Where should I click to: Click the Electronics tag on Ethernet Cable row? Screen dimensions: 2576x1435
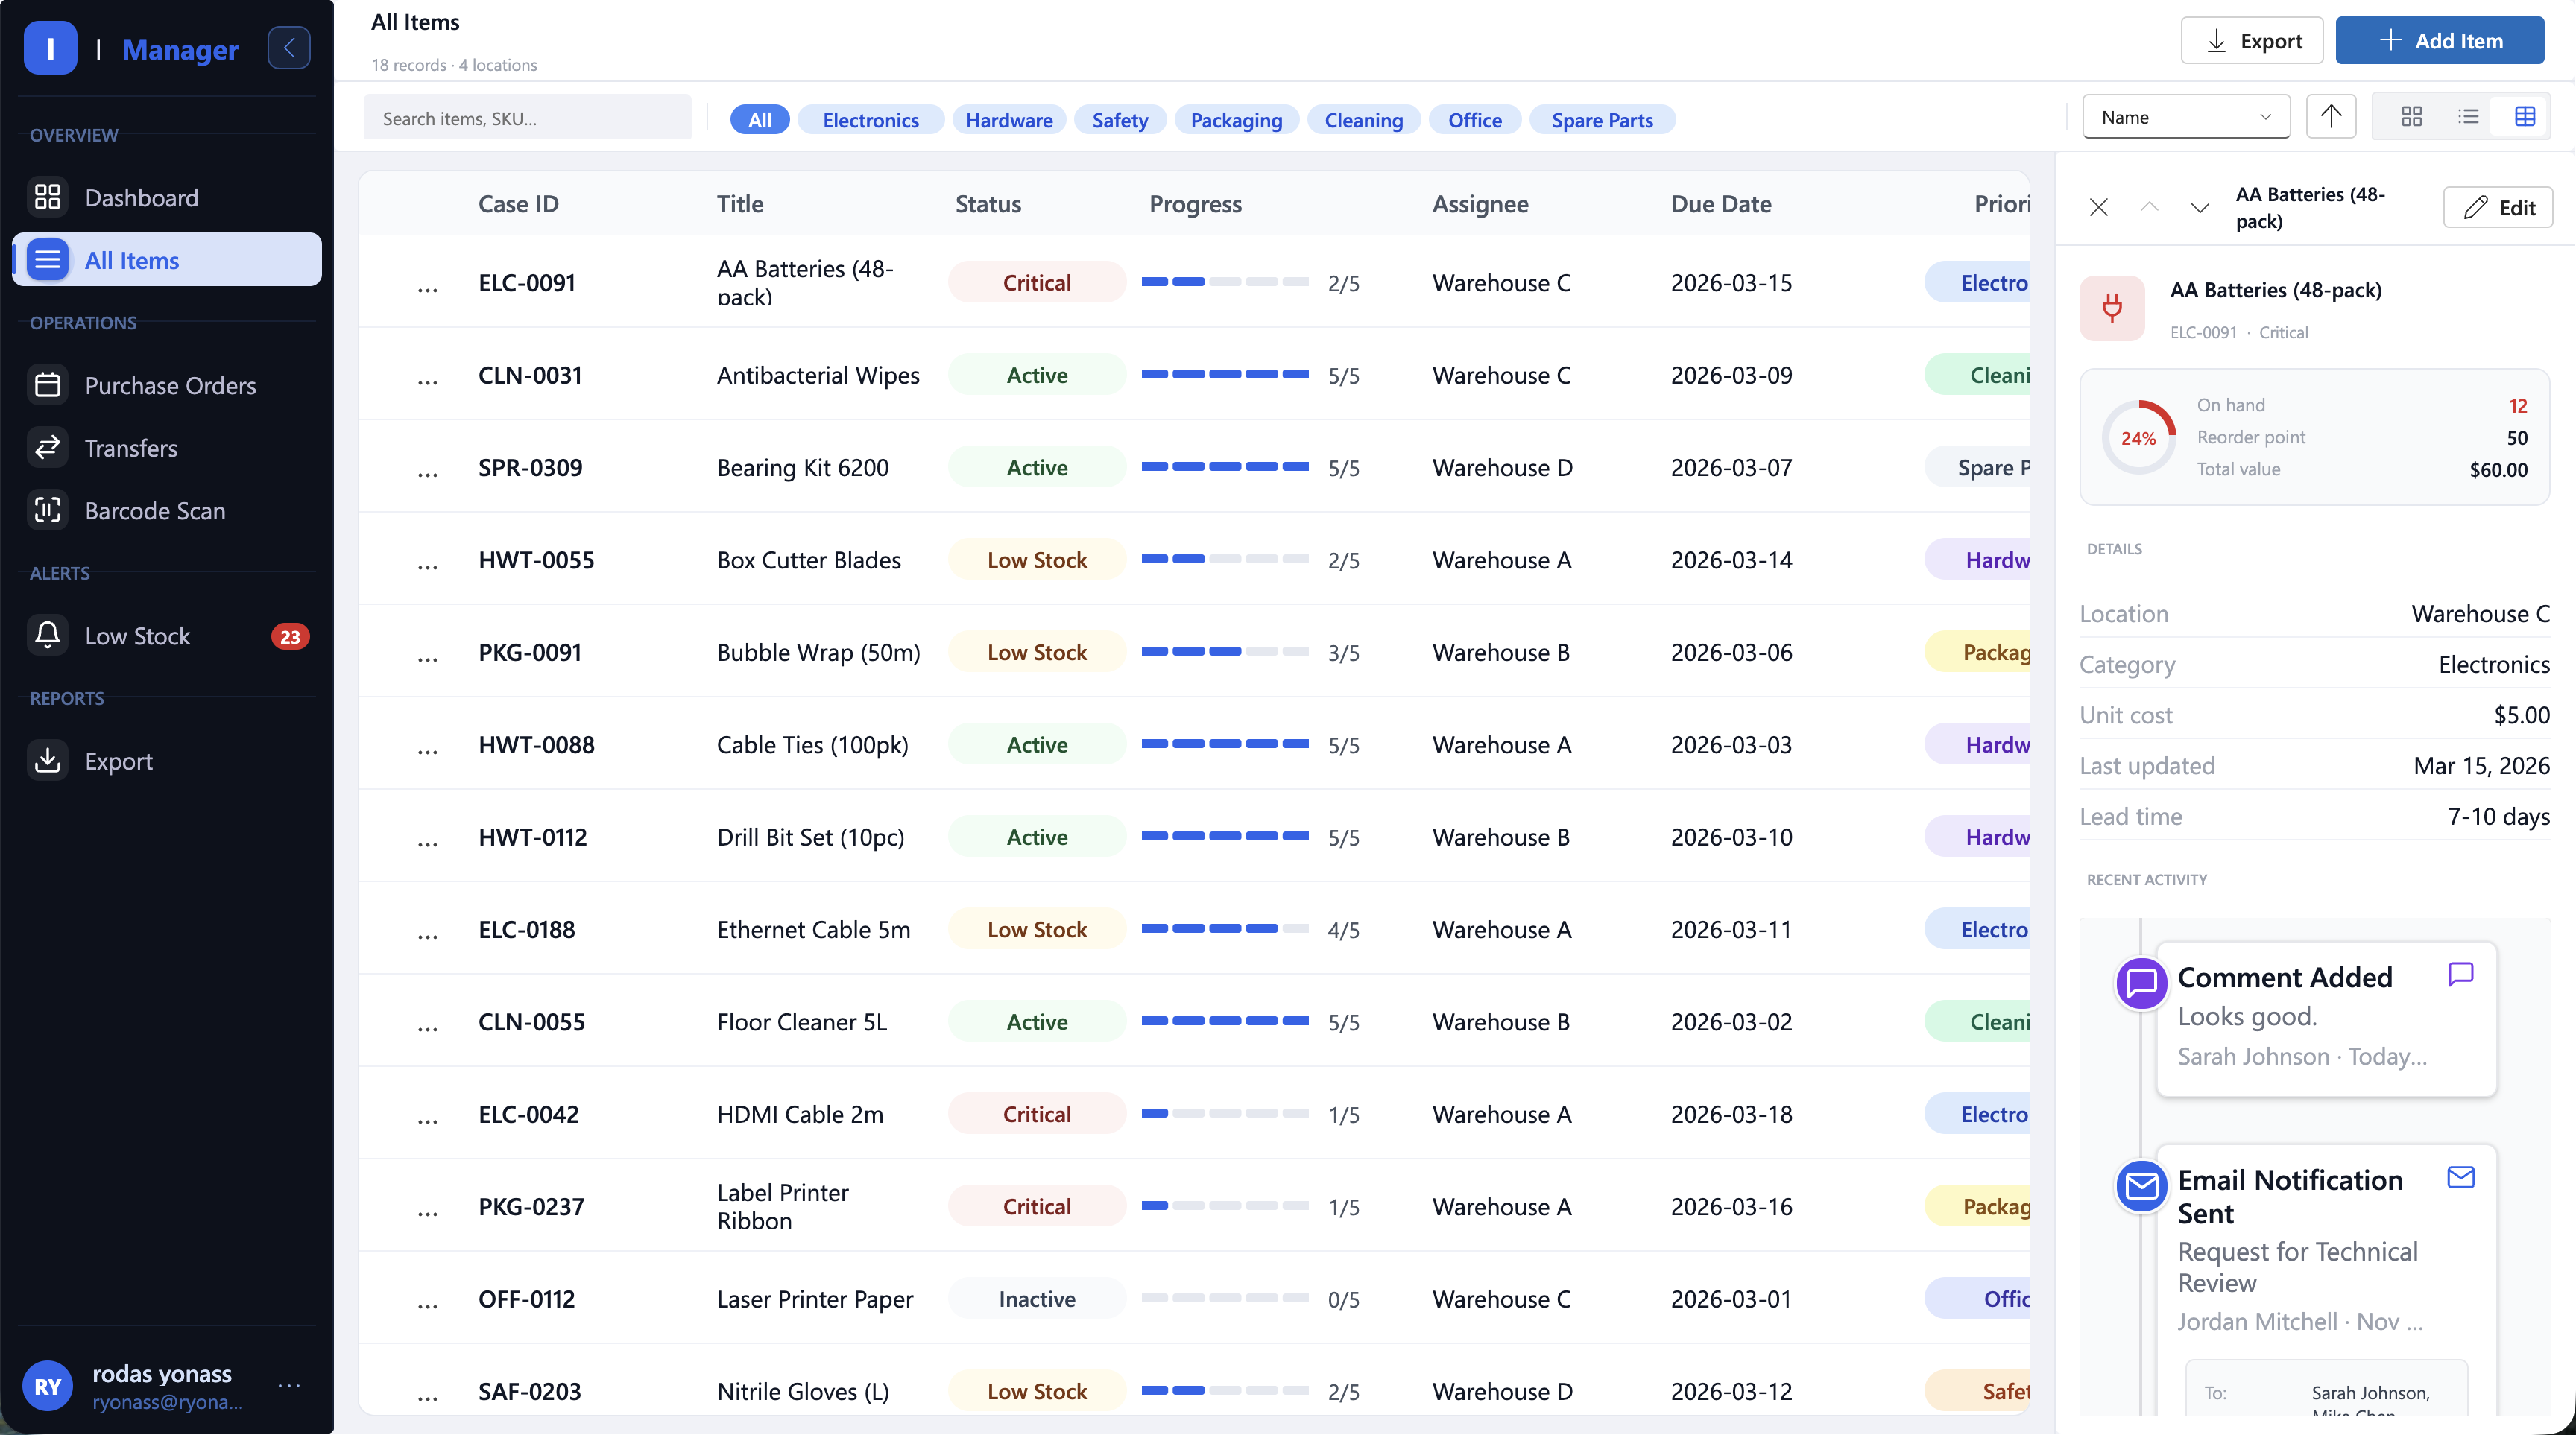point(1977,929)
